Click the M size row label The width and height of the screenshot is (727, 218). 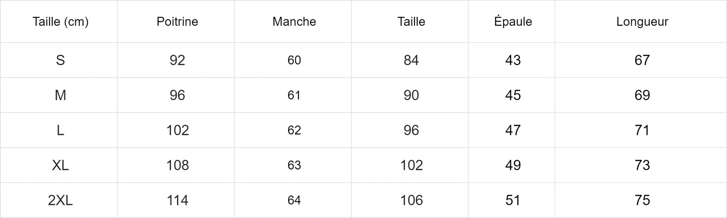tap(60, 95)
